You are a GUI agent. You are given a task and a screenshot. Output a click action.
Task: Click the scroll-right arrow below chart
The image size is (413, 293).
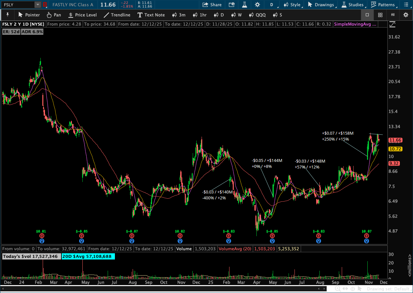click(x=324, y=289)
